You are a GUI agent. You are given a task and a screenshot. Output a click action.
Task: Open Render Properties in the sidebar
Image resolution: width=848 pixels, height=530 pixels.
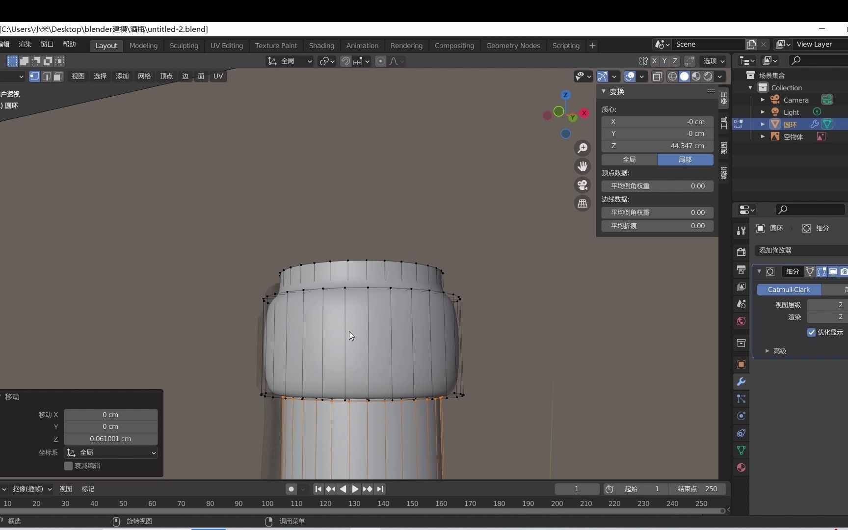[x=741, y=252]
